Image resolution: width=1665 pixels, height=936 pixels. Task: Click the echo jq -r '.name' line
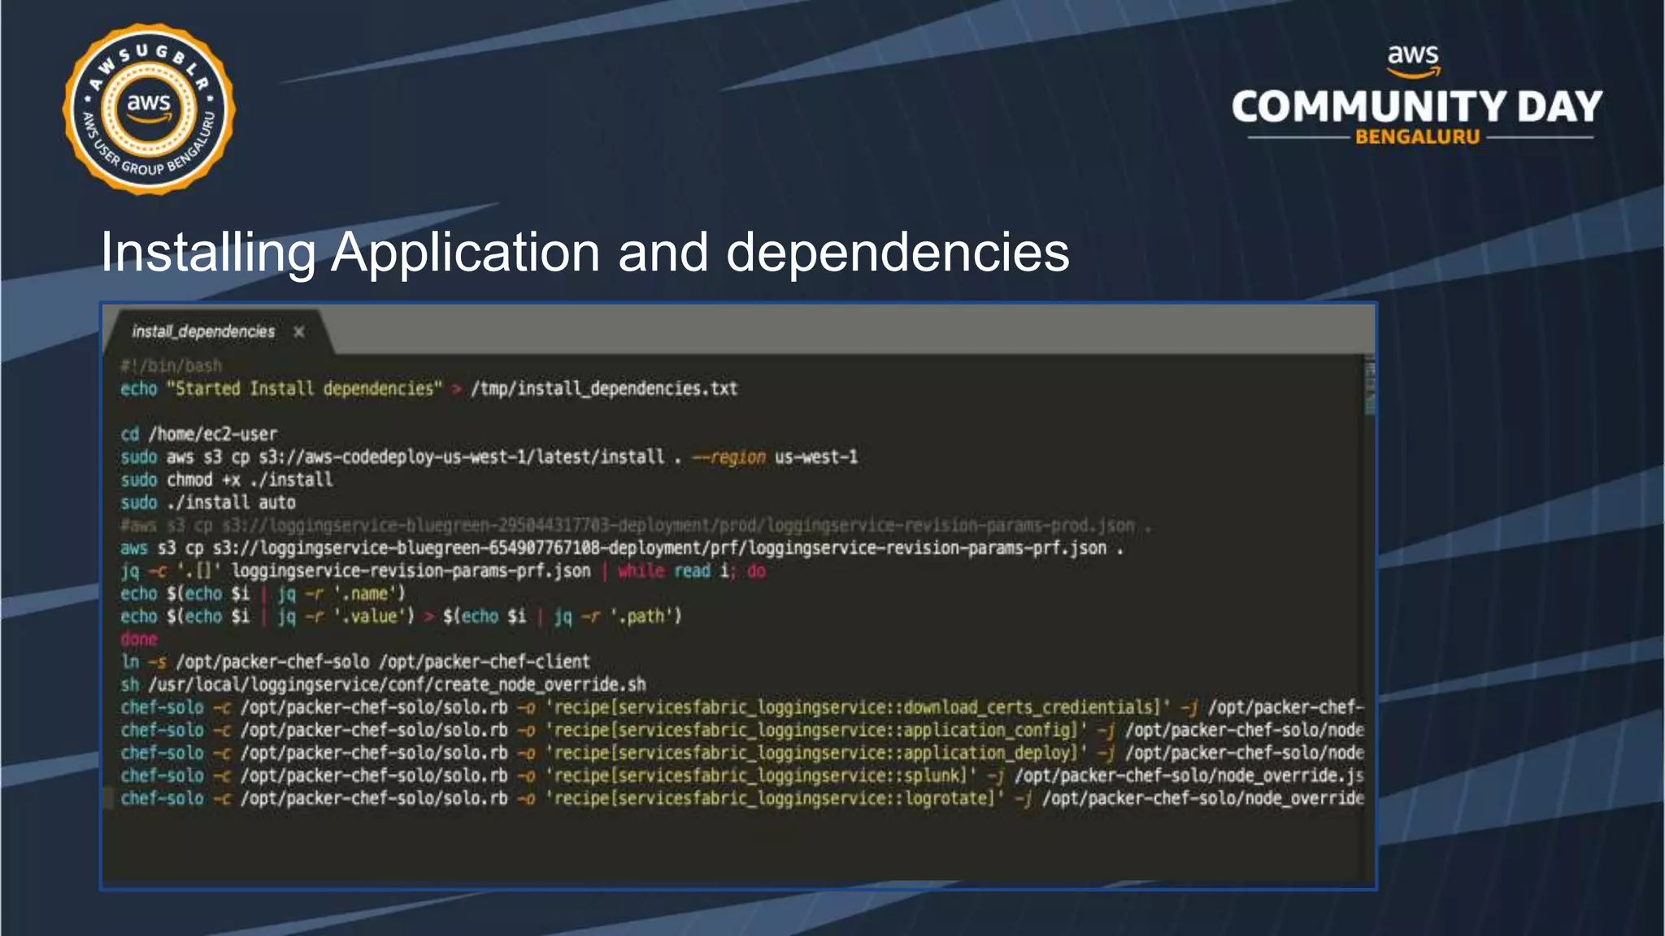tap(262, 593)
